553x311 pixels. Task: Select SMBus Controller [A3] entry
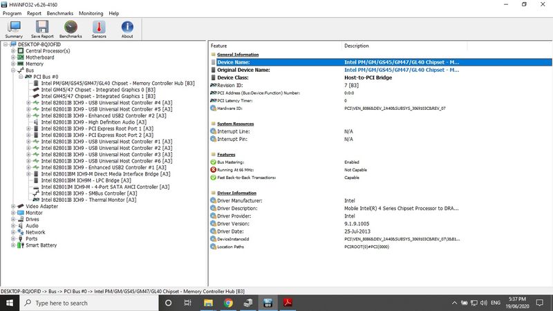(89, 194)
